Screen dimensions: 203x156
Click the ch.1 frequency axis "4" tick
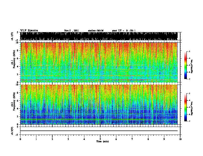pos(18,67)
